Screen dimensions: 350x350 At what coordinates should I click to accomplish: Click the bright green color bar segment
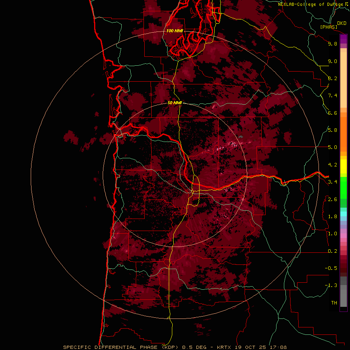[343, 187]
